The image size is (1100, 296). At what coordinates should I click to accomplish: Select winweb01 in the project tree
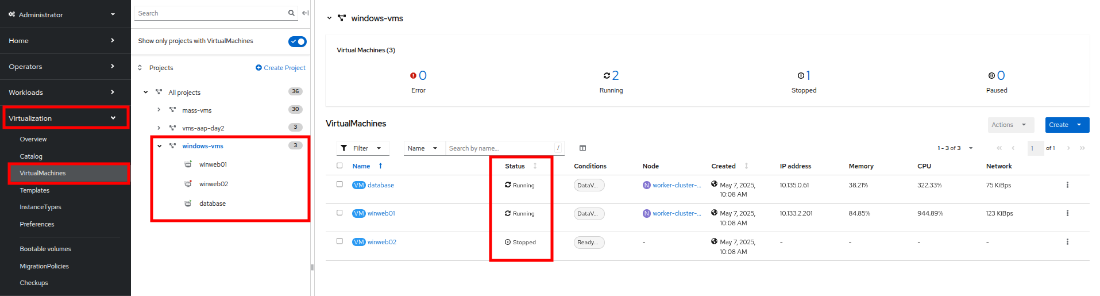(x=213, y=164)
